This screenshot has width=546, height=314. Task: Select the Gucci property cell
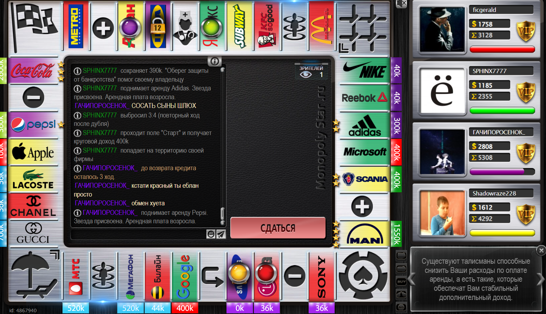(x=33, y=233)
